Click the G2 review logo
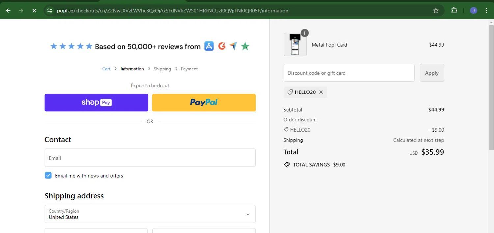 click(222, 46)
